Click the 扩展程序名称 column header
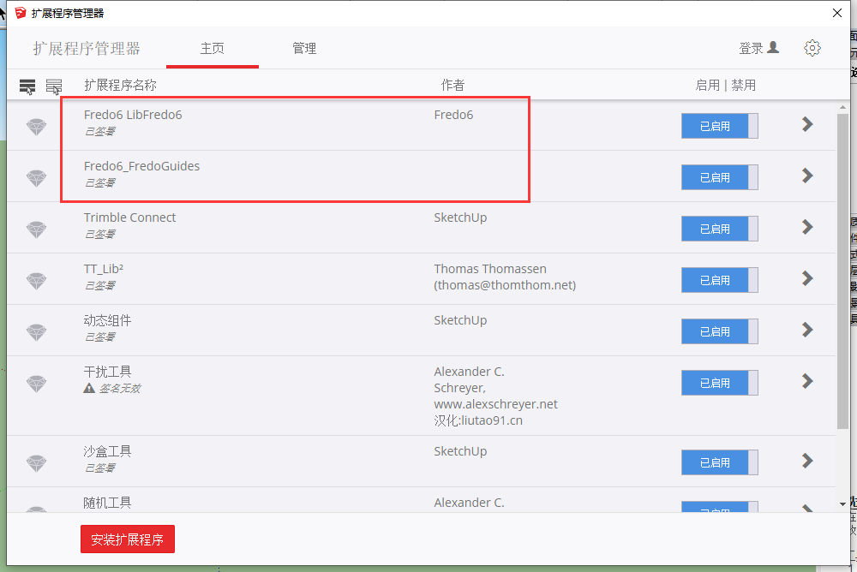The height and width of the screenshot is (572, 857). pos(120,86)
